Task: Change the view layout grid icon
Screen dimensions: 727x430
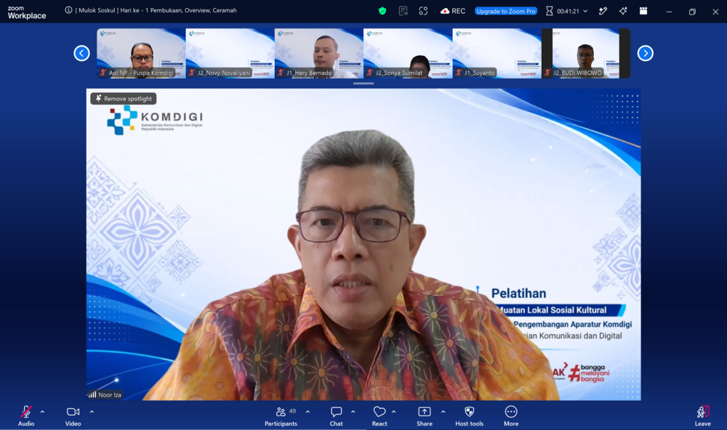Action: coord(643,11)
